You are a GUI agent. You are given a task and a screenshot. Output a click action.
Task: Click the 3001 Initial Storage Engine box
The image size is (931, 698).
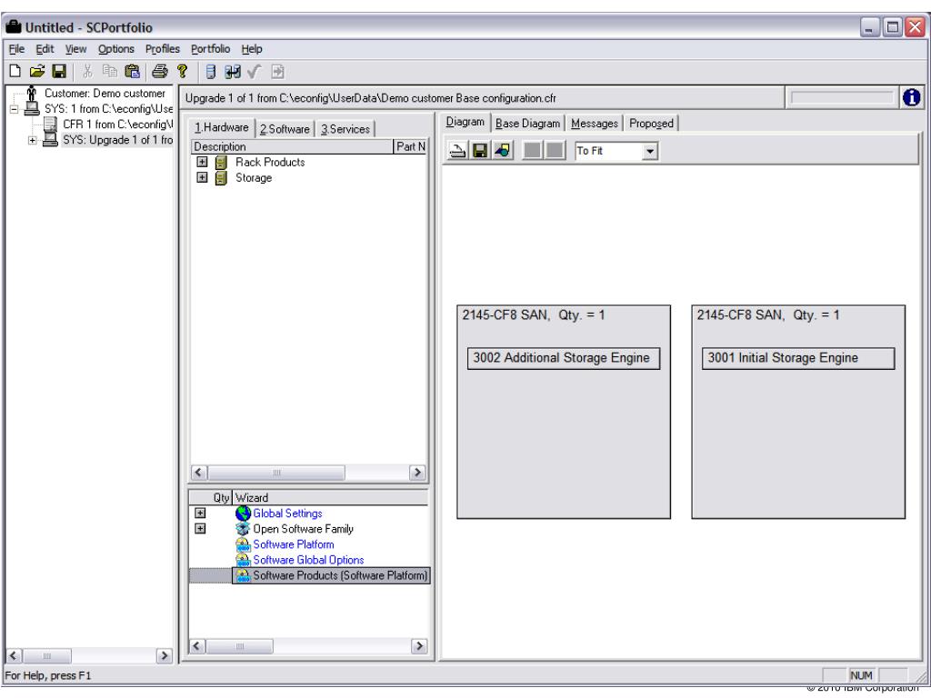(798, 358)
